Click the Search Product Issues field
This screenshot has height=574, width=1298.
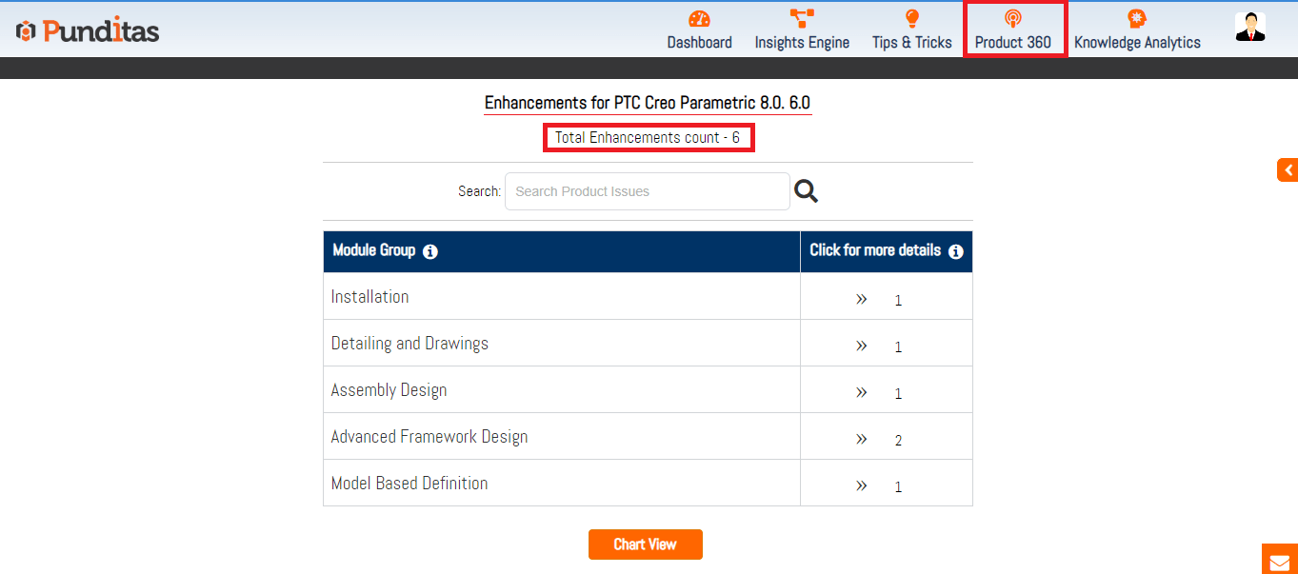647,191
